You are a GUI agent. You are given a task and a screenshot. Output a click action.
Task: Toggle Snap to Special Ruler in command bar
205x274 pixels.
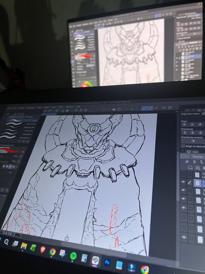[150, 108]
